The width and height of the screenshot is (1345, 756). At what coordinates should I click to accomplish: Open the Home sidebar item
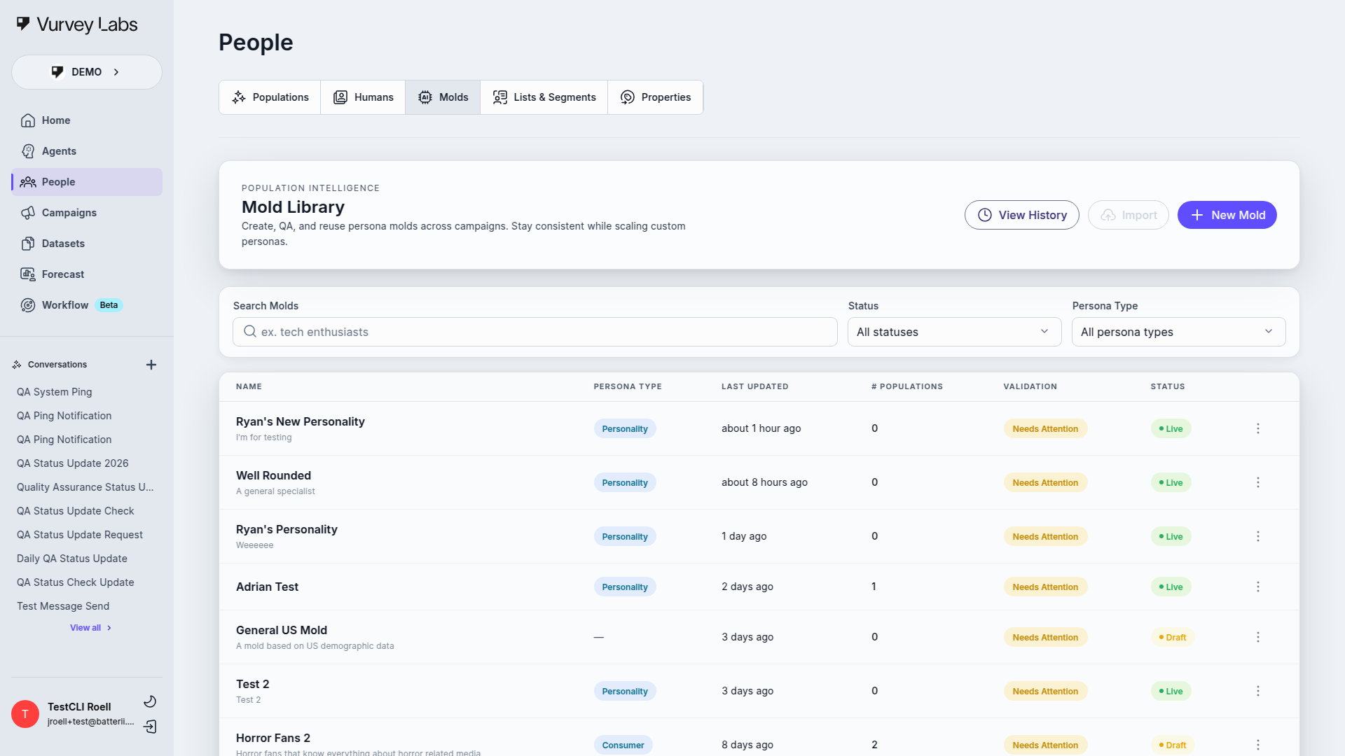click(56, 120)
